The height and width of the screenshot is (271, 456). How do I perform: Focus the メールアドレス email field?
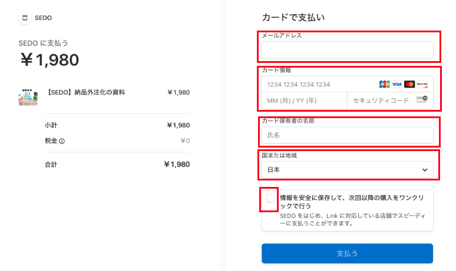pyautogui.click(x=347, y=50)
